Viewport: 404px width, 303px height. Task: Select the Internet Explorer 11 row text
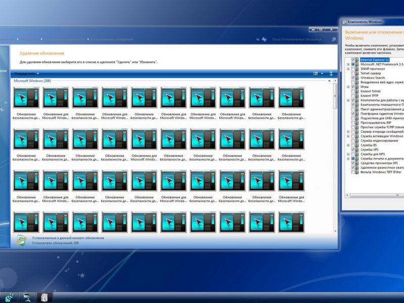click(375, 60)
